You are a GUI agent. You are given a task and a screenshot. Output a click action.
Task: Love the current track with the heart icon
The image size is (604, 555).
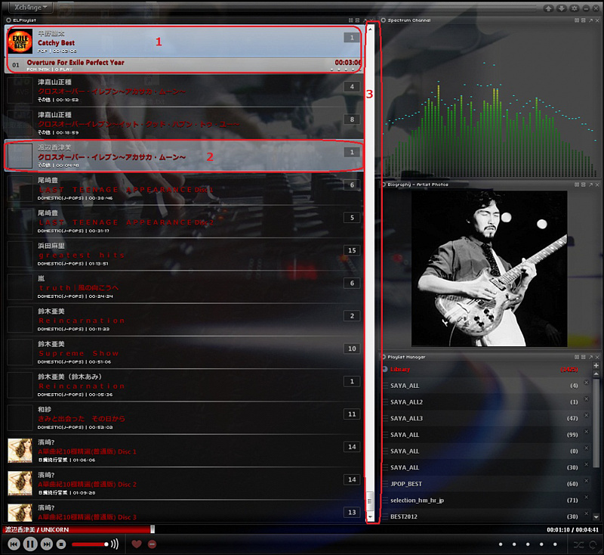pyautogui.click(x=137, y=544)
